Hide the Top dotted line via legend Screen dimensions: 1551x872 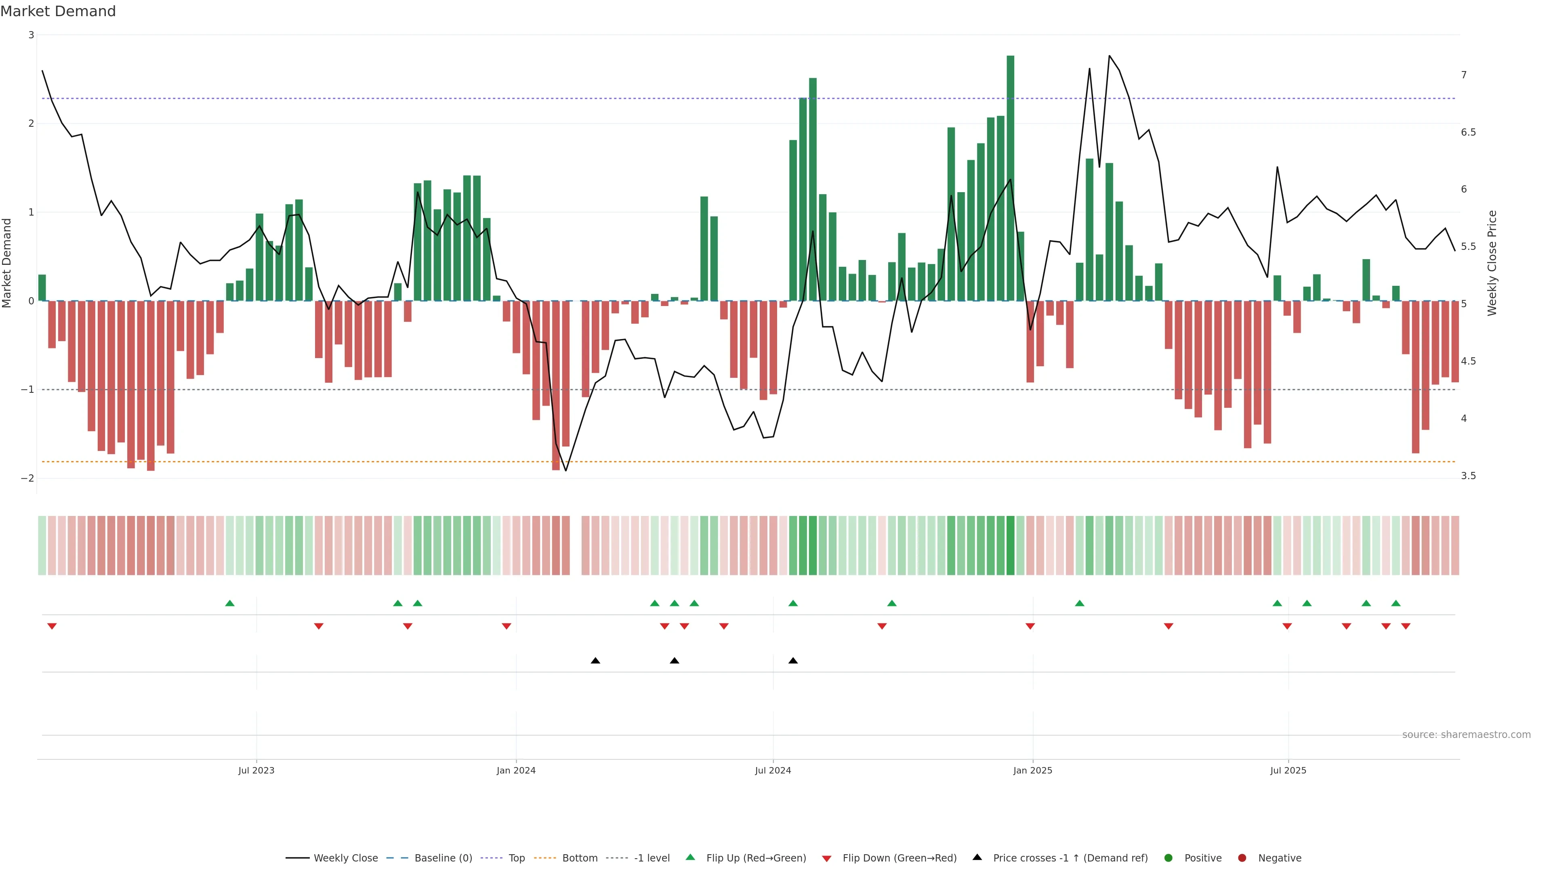517,858
